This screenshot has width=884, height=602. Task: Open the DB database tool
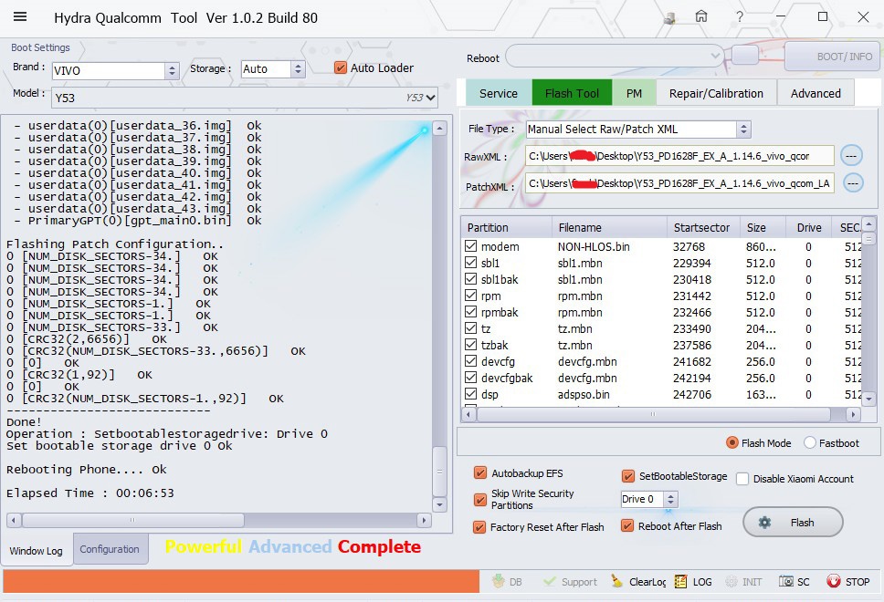click(506, 581)
